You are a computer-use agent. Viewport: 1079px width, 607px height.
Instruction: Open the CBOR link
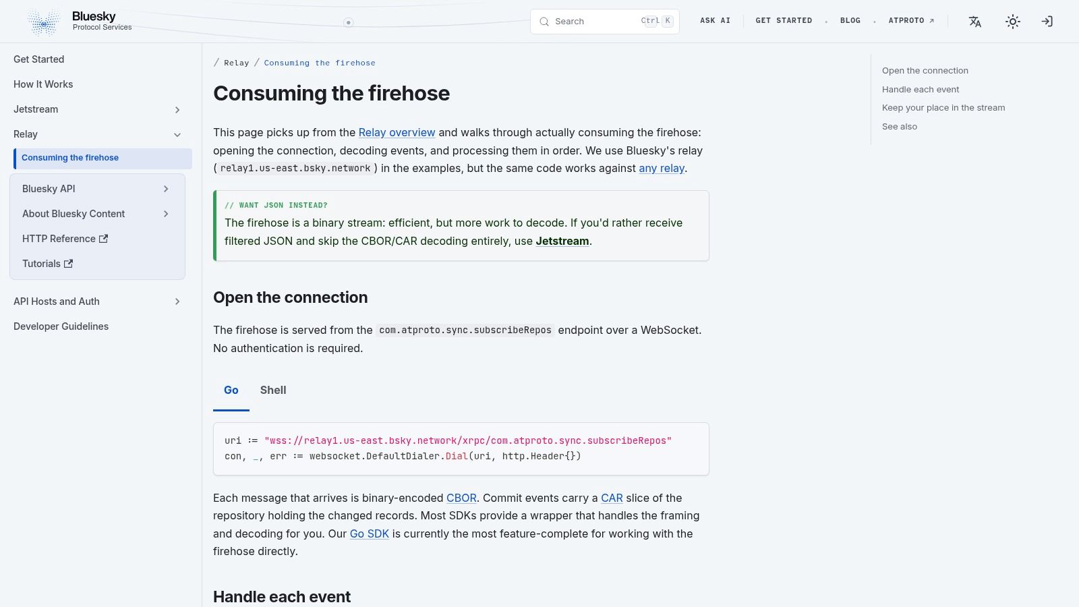point(461,498)
